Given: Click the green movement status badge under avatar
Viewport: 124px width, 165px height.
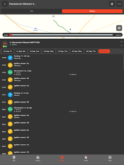Looking at the screenshot, I should coord(6,46).
